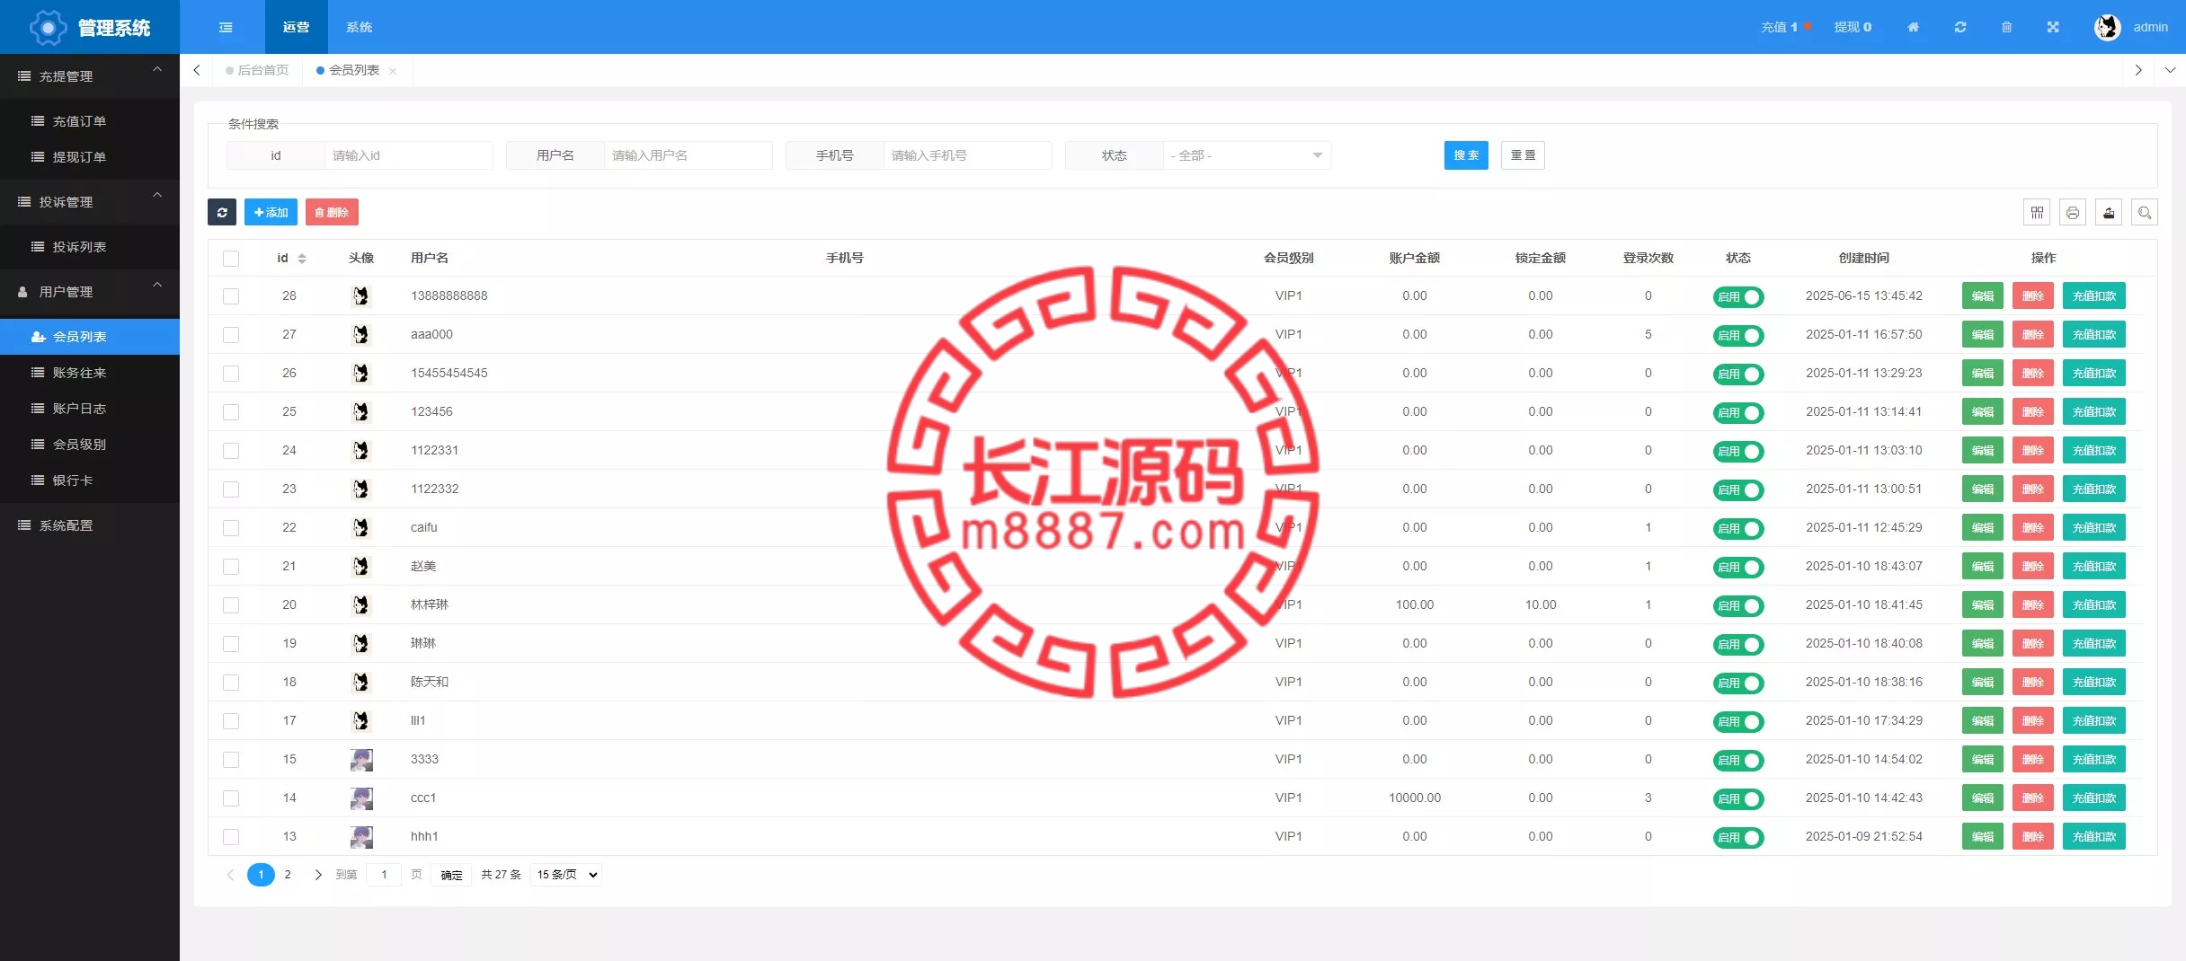Toggle 启用 status switch for user aaa000
2186x961 pixels.
[x=1738, y=336]
